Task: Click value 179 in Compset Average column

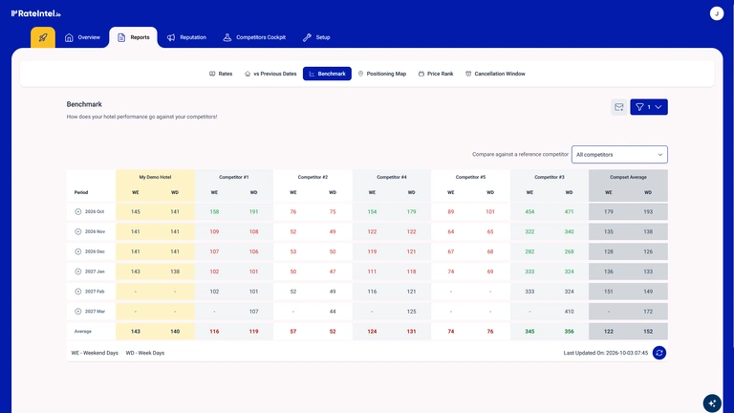Action: click(609, 211)
